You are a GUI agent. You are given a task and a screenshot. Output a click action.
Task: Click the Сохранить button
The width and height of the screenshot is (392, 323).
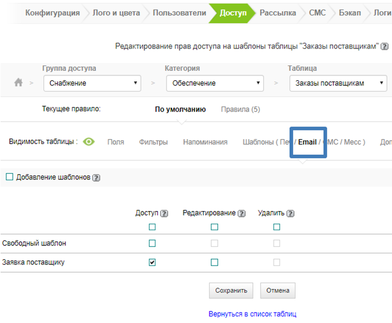pos(231,291)
